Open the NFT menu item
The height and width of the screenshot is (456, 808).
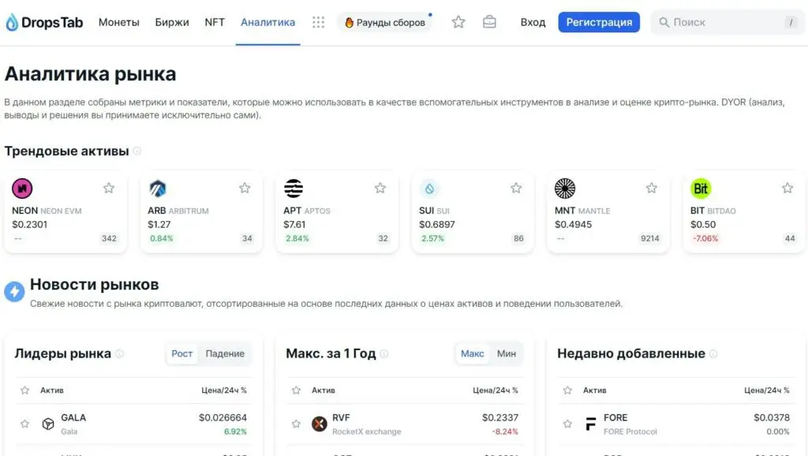(215, 22)
